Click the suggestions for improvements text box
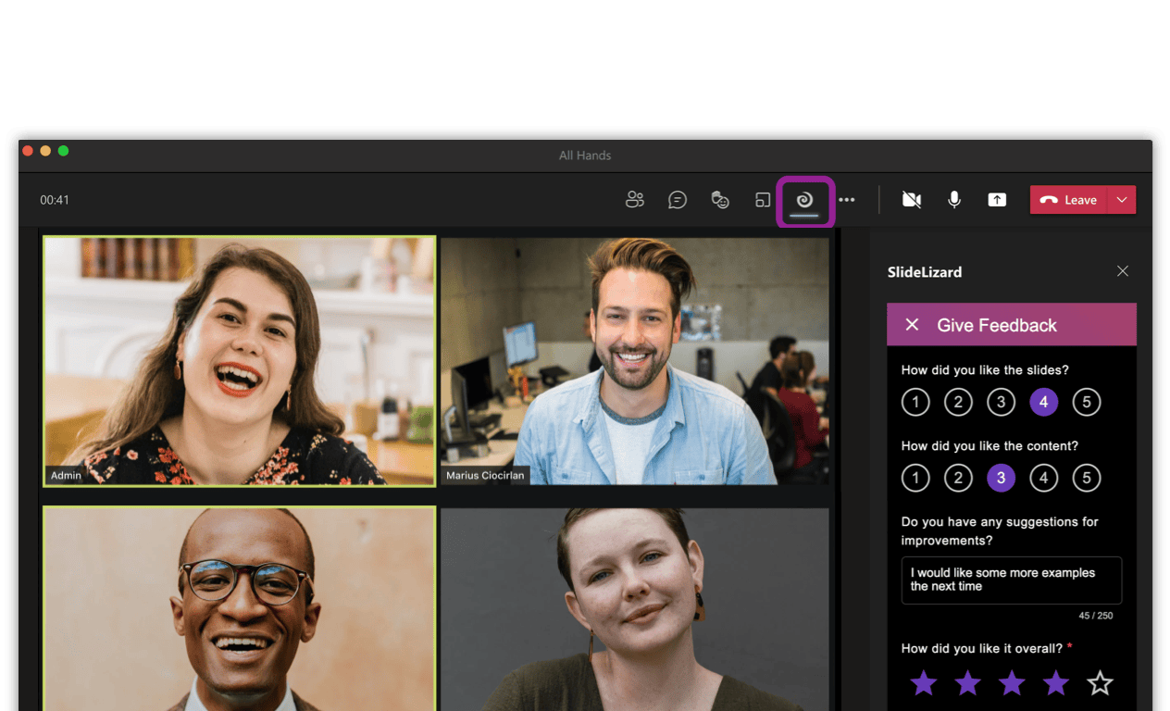 pyautogui.click(x=1011, y=580)
